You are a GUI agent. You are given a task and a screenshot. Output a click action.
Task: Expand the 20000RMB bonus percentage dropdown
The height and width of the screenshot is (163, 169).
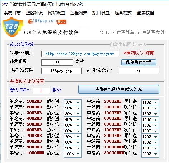(x=150, y=154)
